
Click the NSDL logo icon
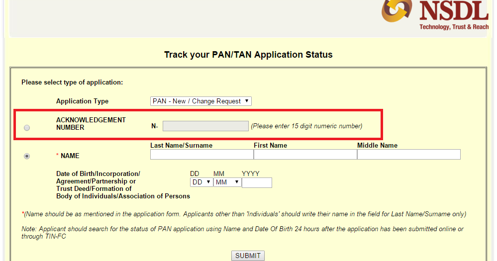(397, 11)
